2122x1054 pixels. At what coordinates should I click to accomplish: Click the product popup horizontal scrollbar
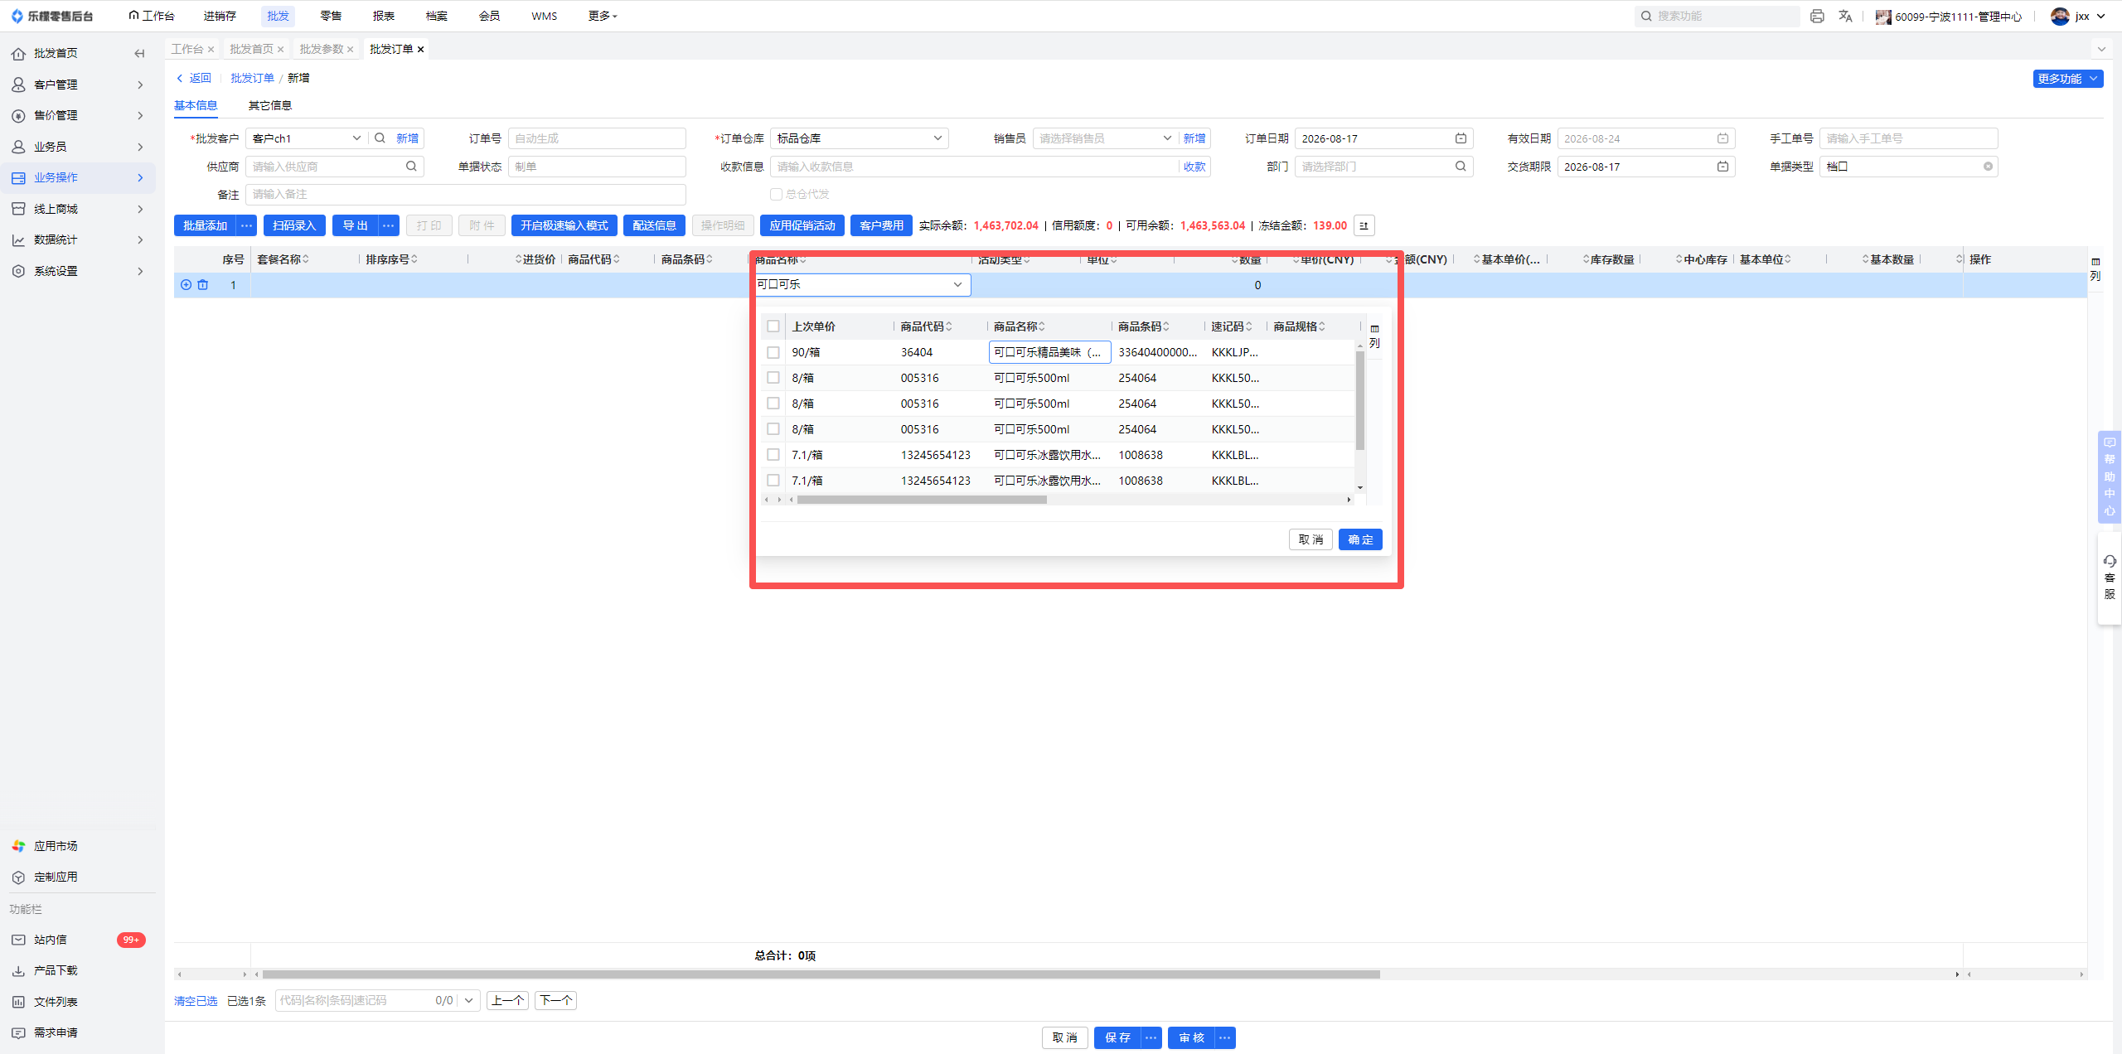click(922, 500)
